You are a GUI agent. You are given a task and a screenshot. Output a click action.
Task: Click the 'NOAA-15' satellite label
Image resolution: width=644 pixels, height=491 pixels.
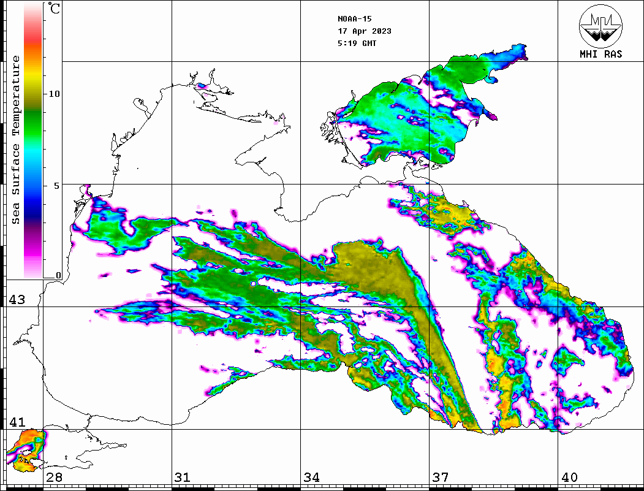pyautogui.click(x=354, y=19)
